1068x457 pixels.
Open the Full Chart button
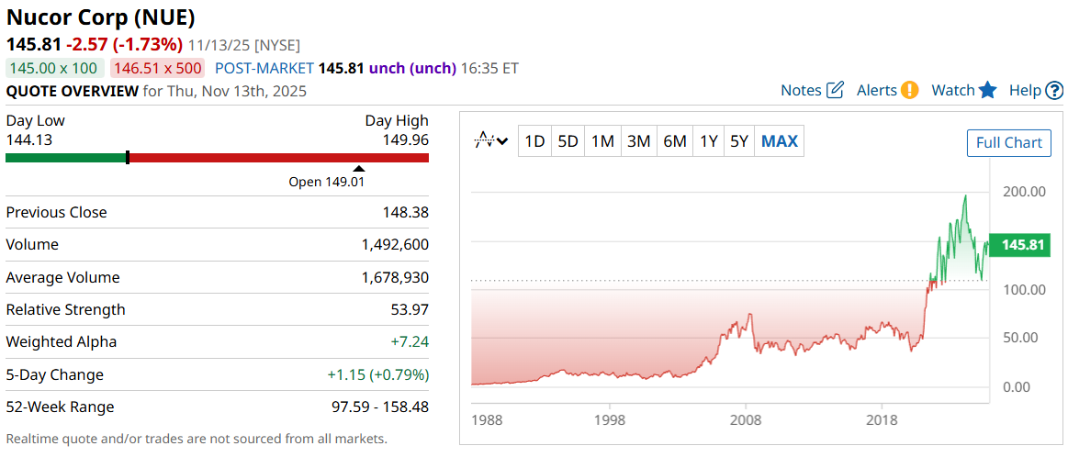[x=1008, y=142]
